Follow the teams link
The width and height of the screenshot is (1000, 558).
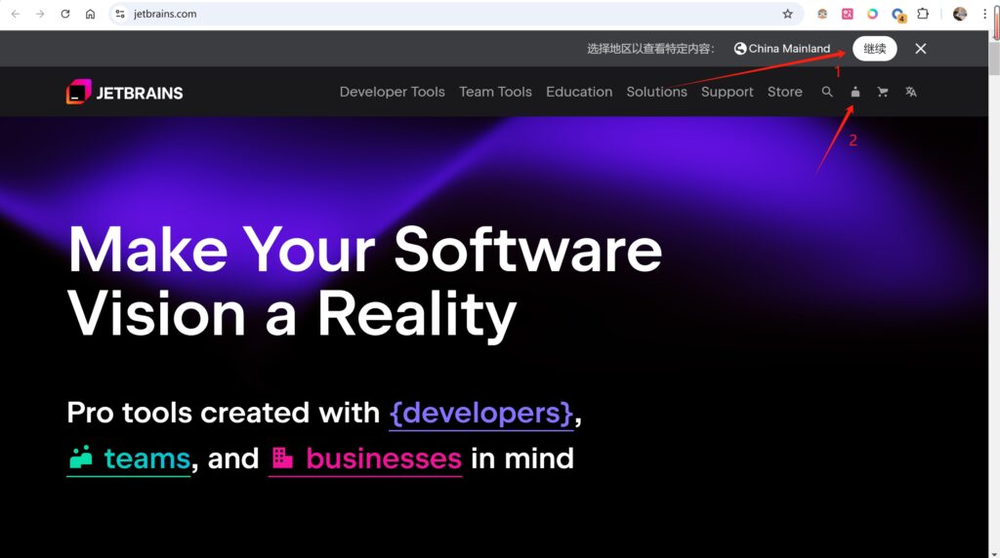[x=129, y=458]
